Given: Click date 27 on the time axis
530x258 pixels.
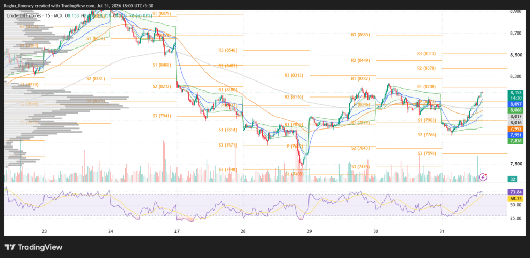Looking at the screenshot, I should (x=177, y=231).
